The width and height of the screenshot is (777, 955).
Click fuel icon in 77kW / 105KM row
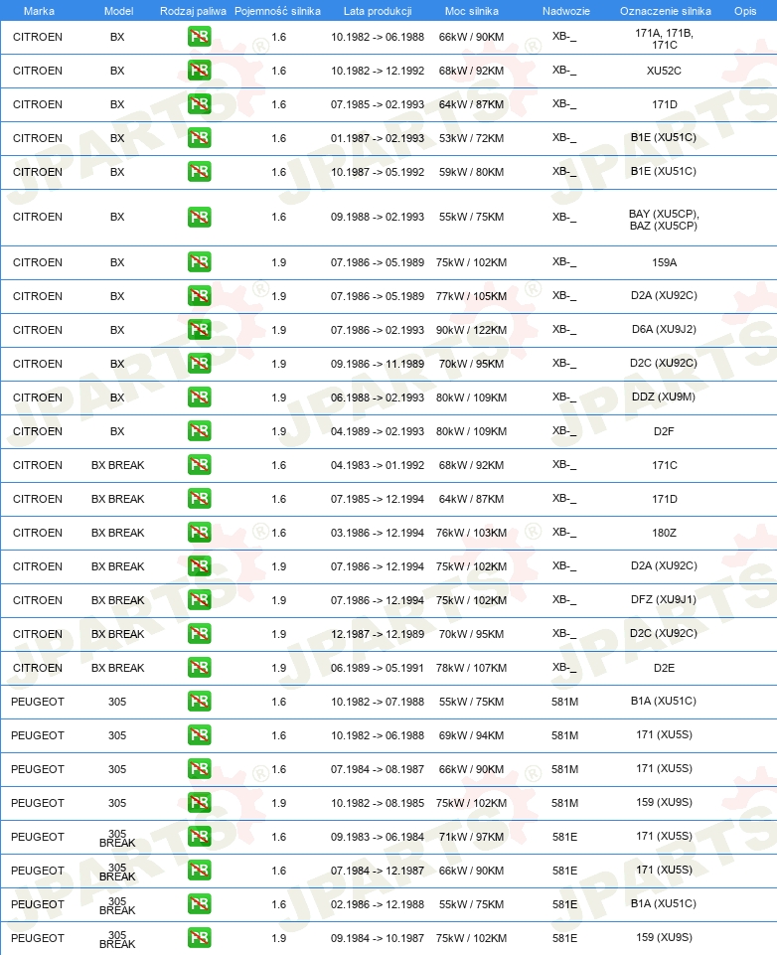199,296
